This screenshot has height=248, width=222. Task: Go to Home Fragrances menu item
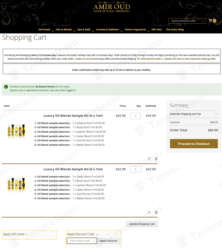tap(135, 30)
